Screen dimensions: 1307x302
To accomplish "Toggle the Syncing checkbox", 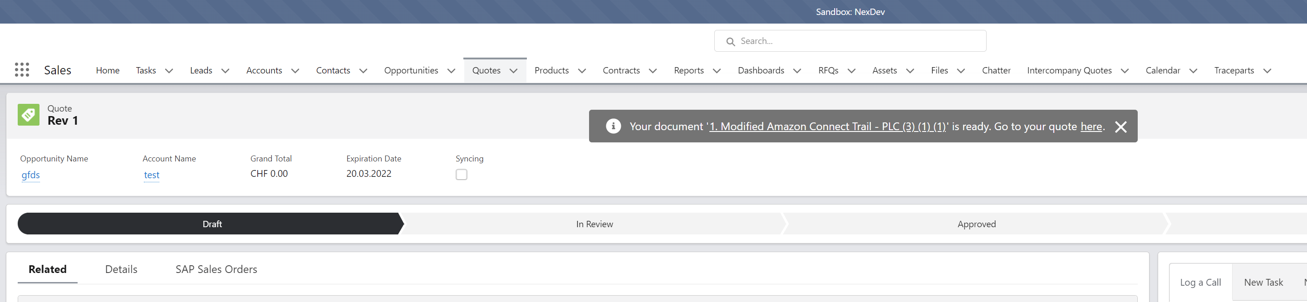I will point(461,174).
